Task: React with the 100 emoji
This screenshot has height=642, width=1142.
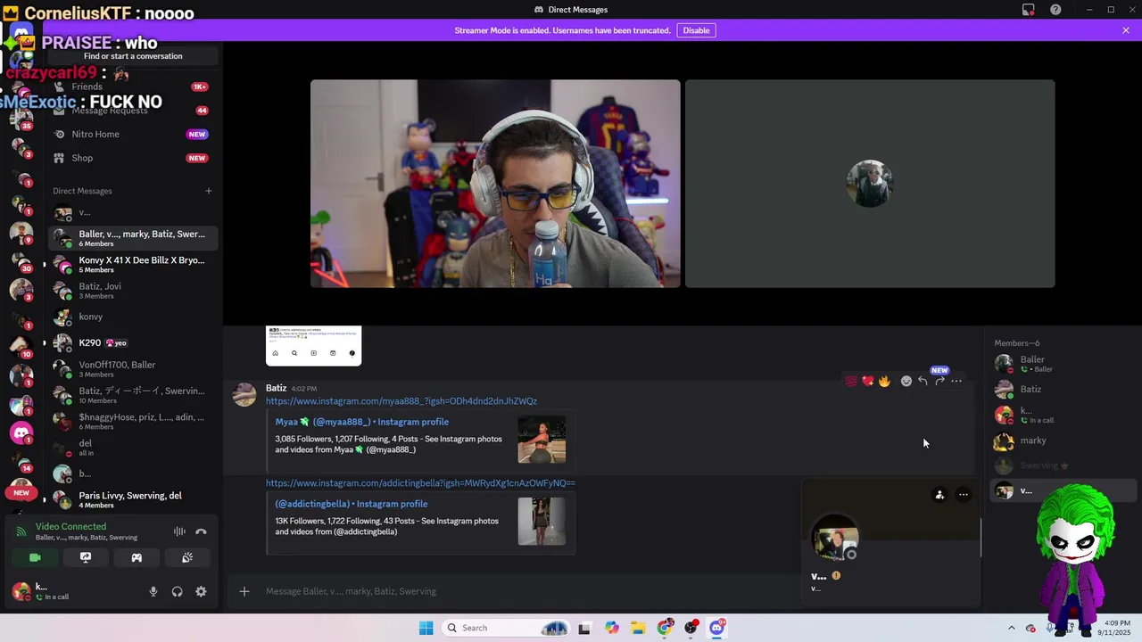Action: 851,381
